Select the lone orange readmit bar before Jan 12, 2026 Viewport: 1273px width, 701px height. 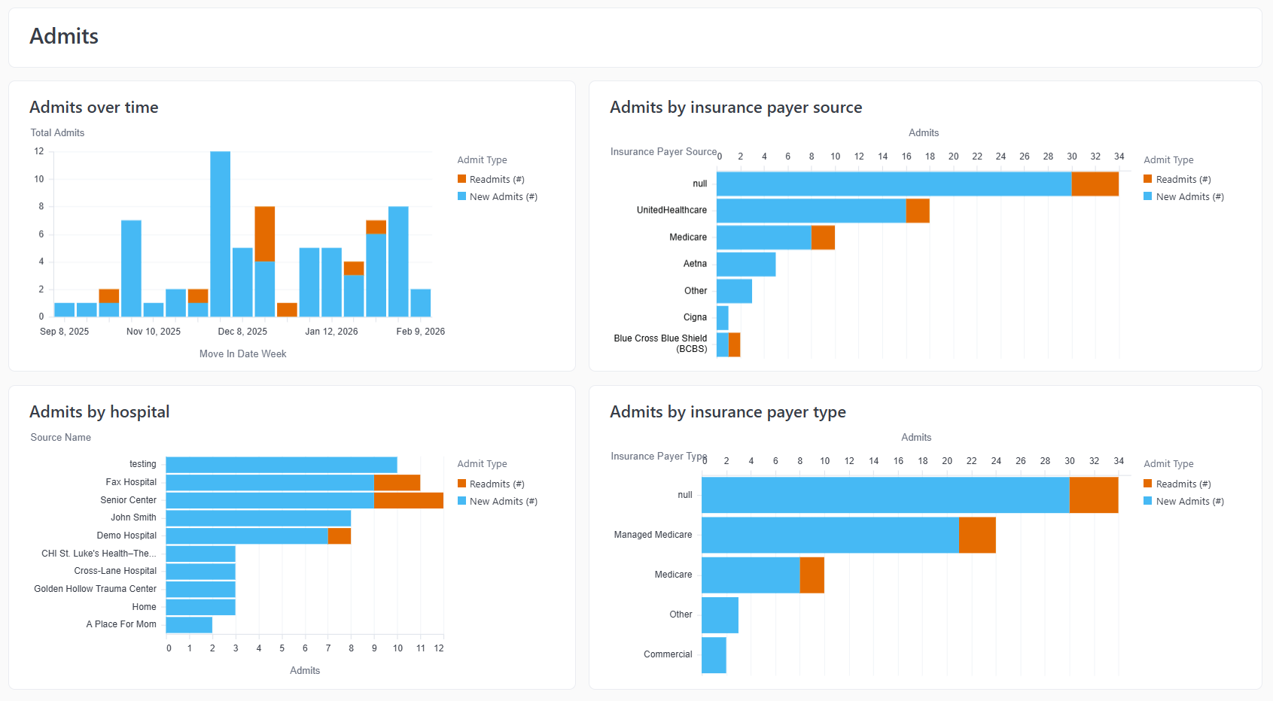coord(287,310)
